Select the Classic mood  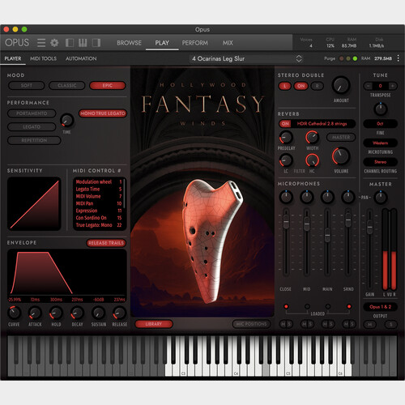click(67, 86)
